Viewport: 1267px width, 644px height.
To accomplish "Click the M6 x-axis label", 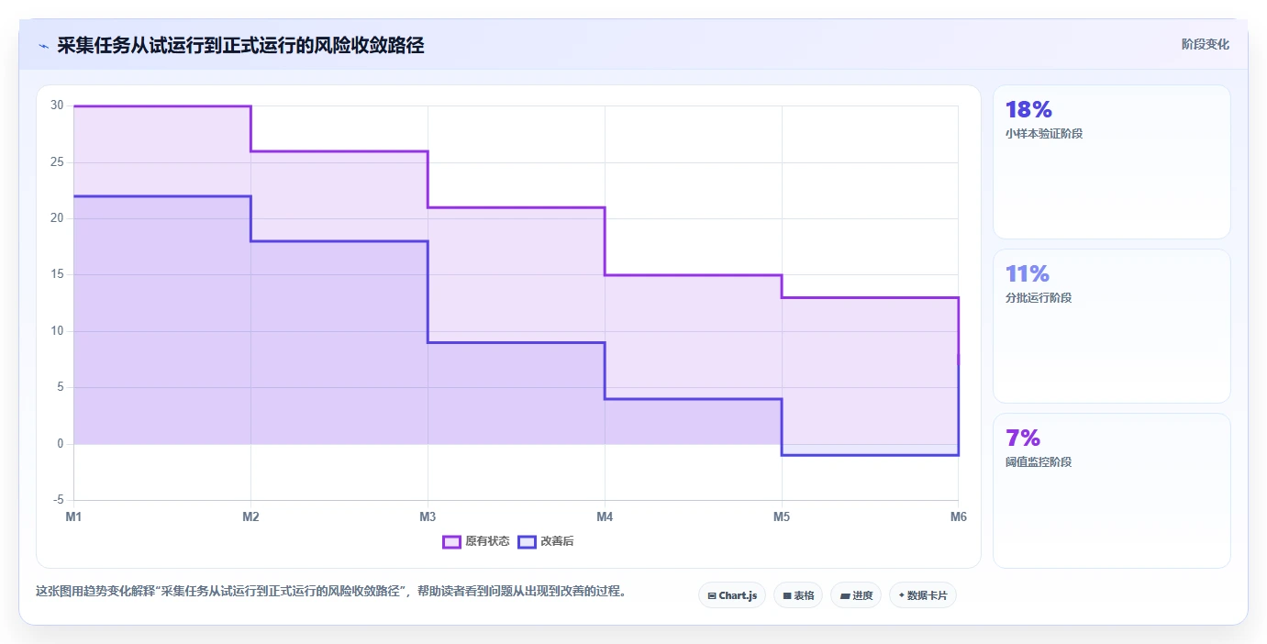I will (959, 516).
